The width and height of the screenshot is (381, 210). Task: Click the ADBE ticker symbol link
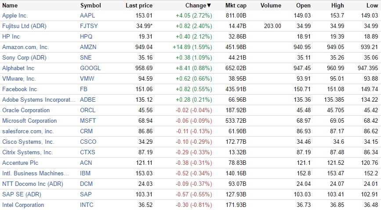tap(88, 100)
